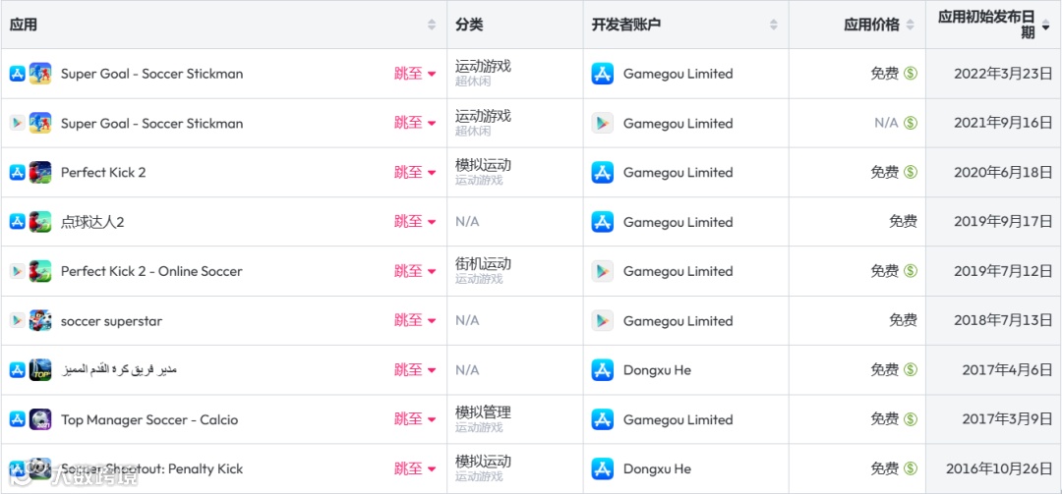Open 跳至 dropdown for Soccer Shootout: Penalty Kick
Viewport: 1062px width, 494px height.
point(415,469)
